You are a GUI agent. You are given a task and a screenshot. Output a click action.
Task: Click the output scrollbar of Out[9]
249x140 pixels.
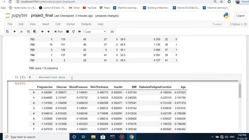pos(240,91)
